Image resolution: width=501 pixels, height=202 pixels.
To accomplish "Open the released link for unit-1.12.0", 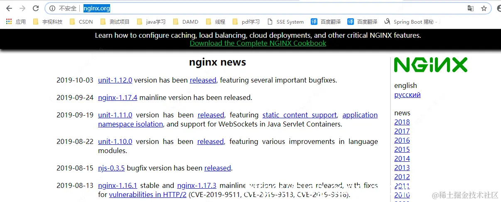I will 203,80.
